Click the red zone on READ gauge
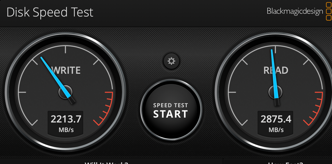332x164 pixels. click(315, 108)
